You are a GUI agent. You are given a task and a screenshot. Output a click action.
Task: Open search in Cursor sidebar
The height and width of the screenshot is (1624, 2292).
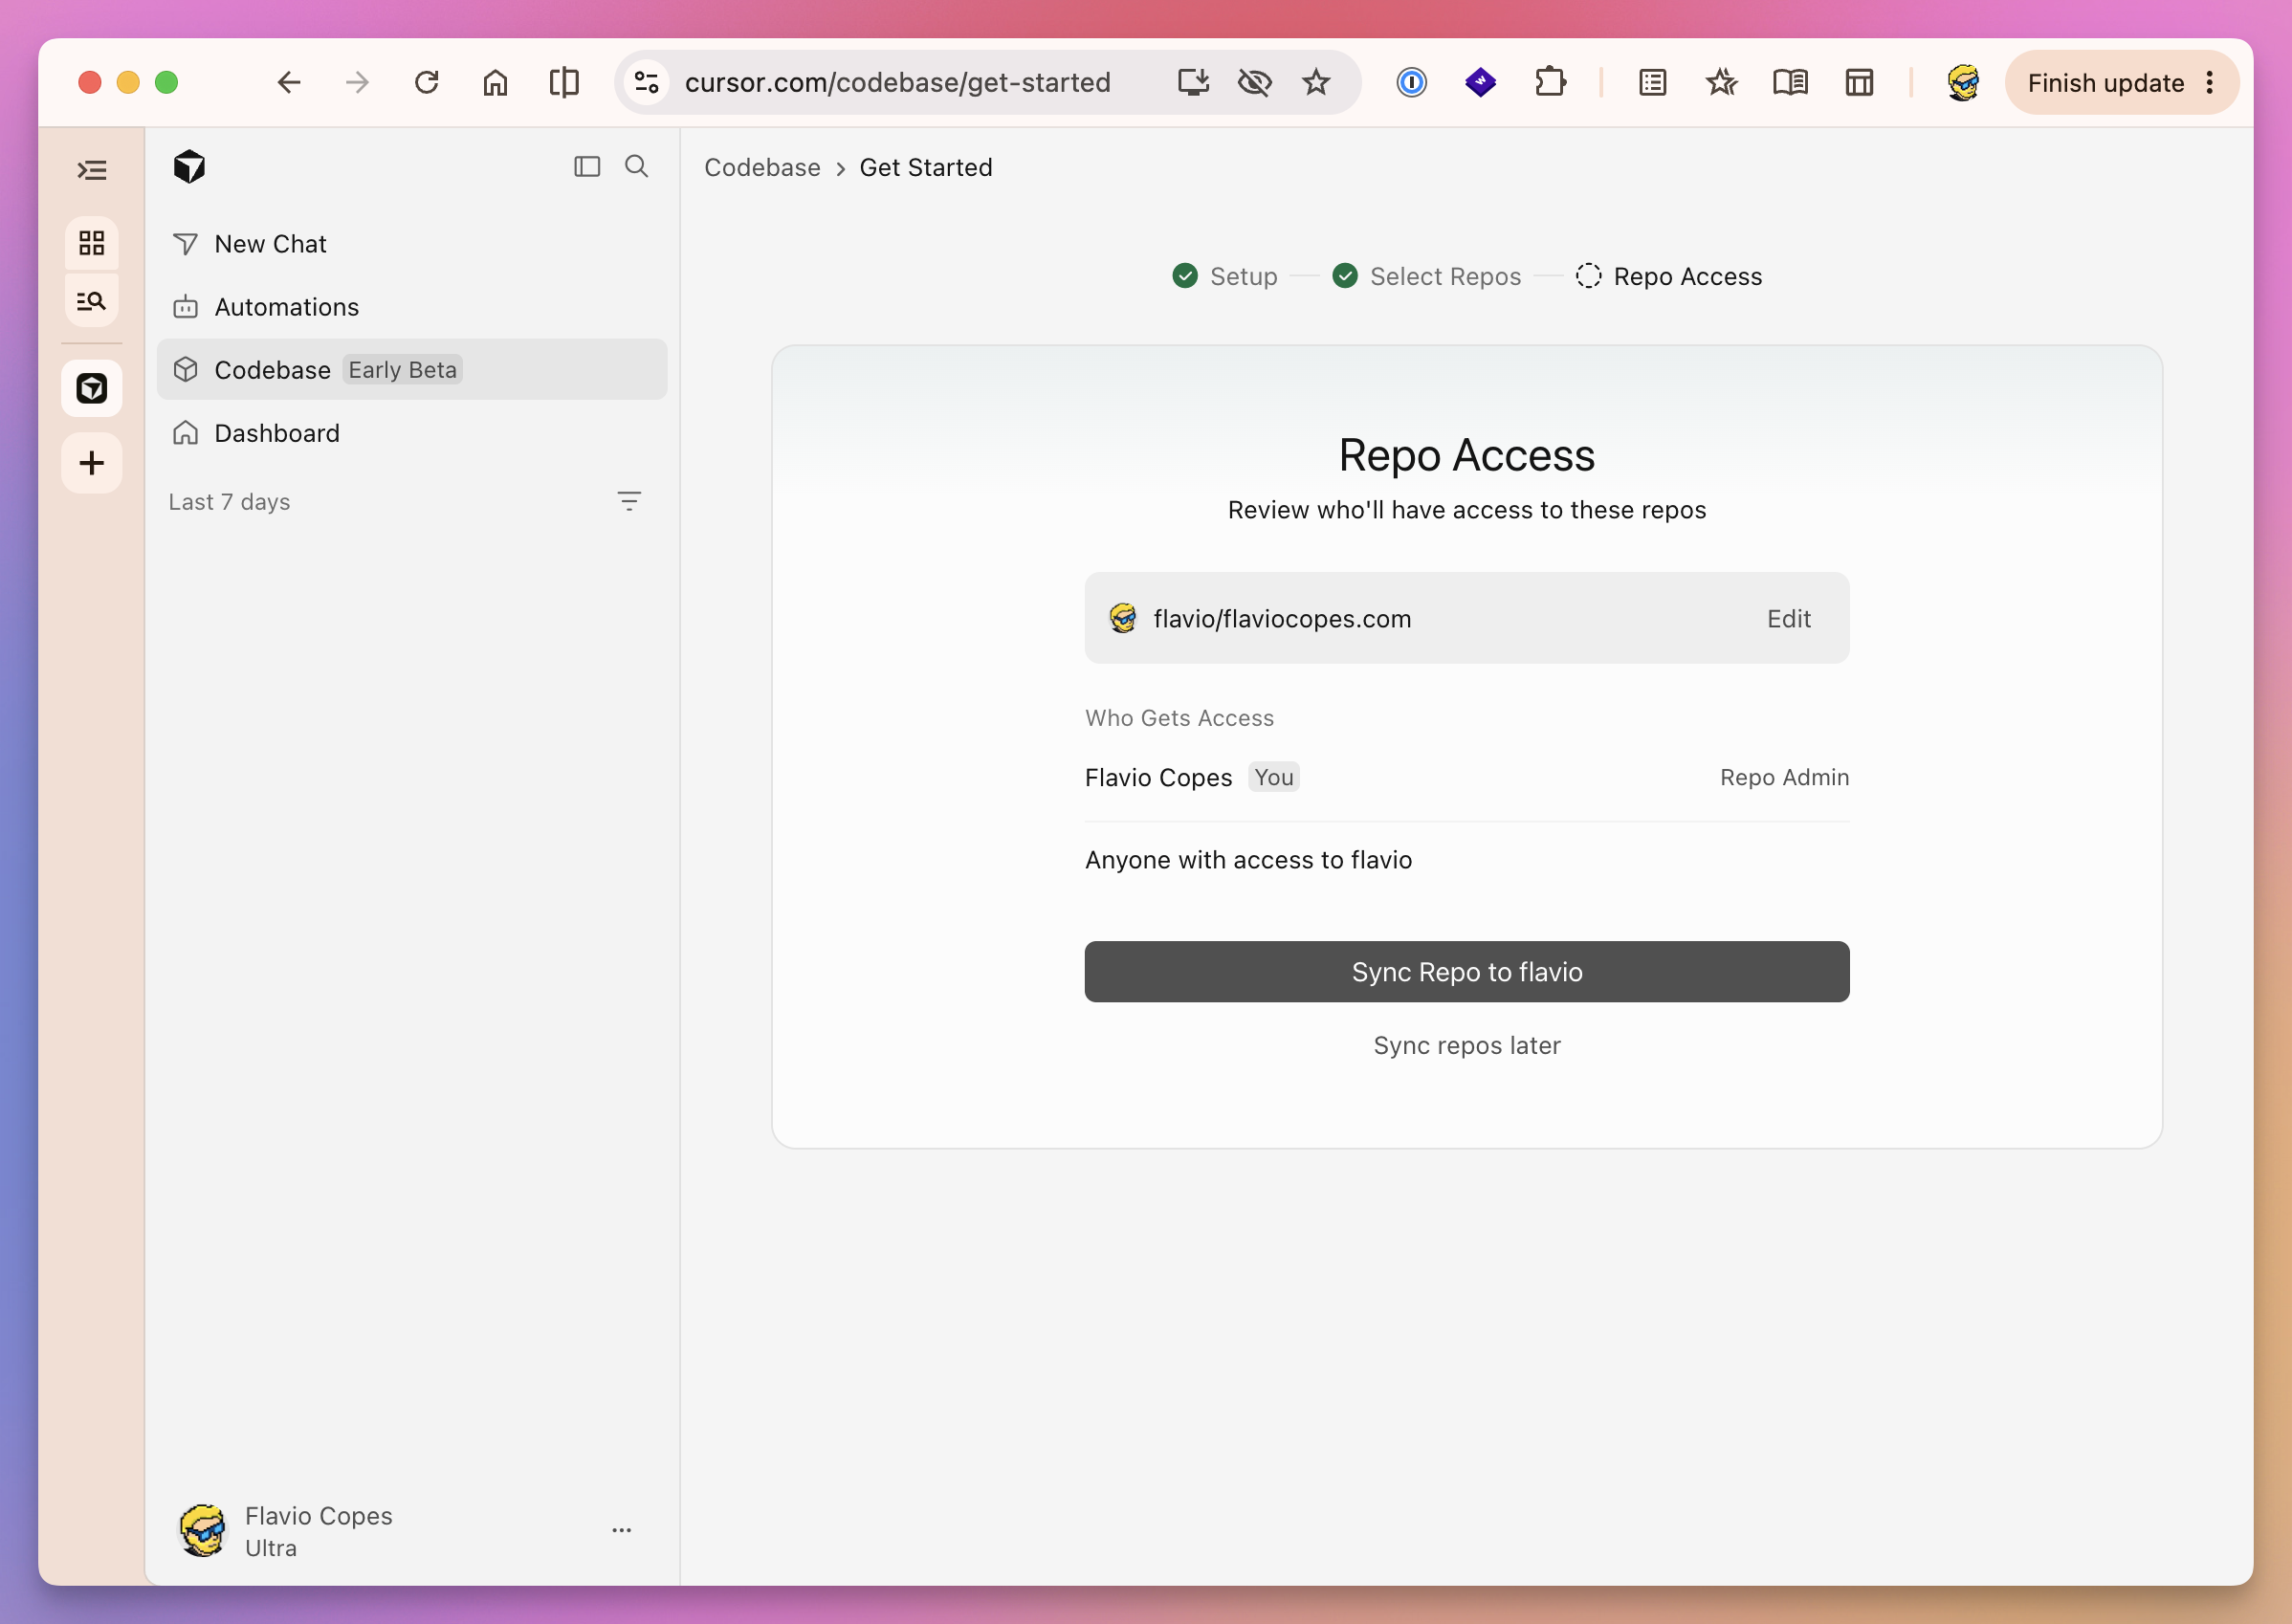tap(636, 166)
